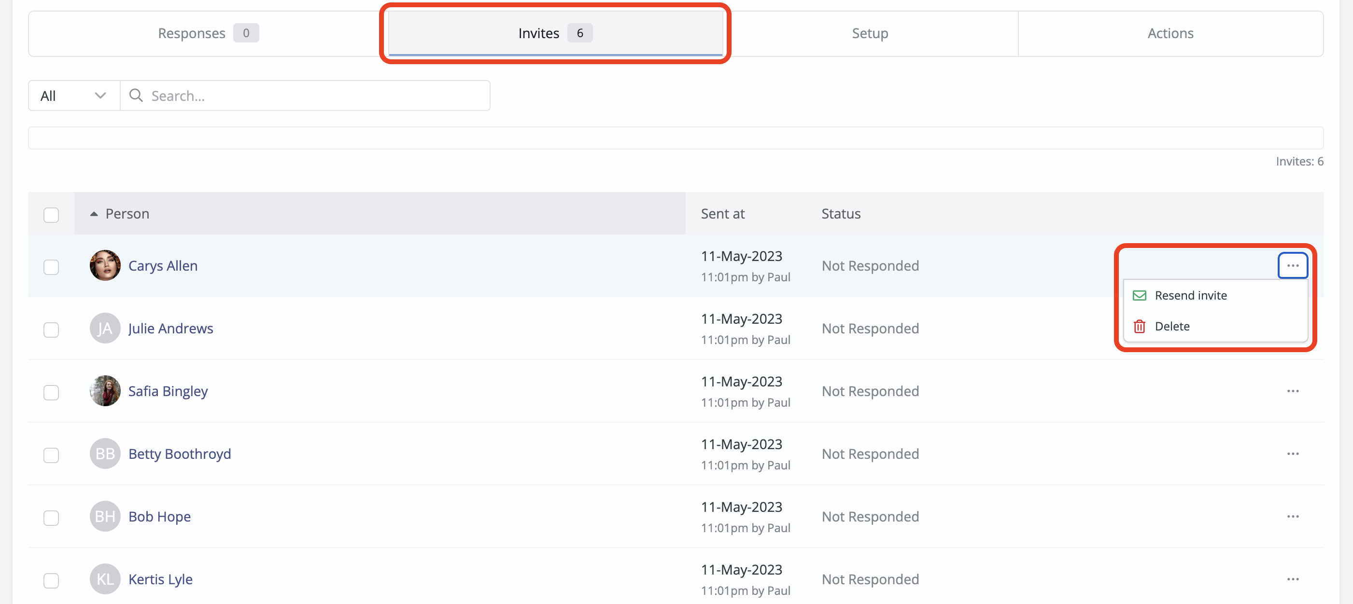Sort by the Person column arrow

click(94, 214)
